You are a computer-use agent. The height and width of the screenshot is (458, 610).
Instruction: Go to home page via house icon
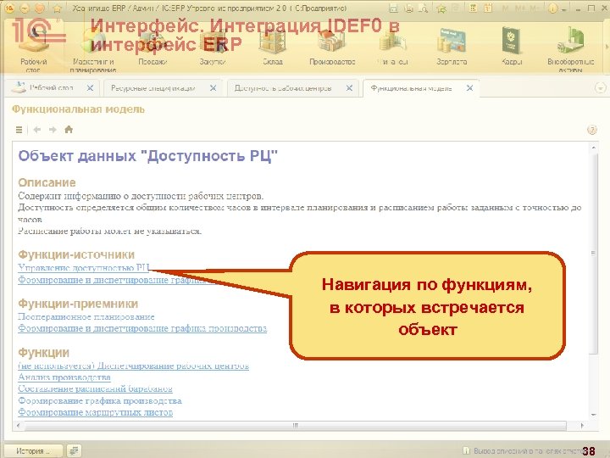click(69, 129)
